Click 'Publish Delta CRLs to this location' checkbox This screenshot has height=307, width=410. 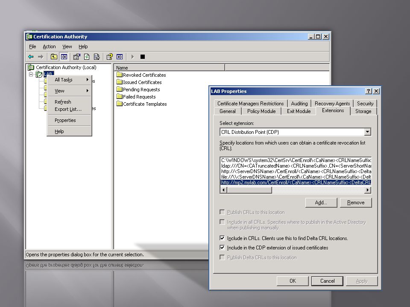point(222,258)
